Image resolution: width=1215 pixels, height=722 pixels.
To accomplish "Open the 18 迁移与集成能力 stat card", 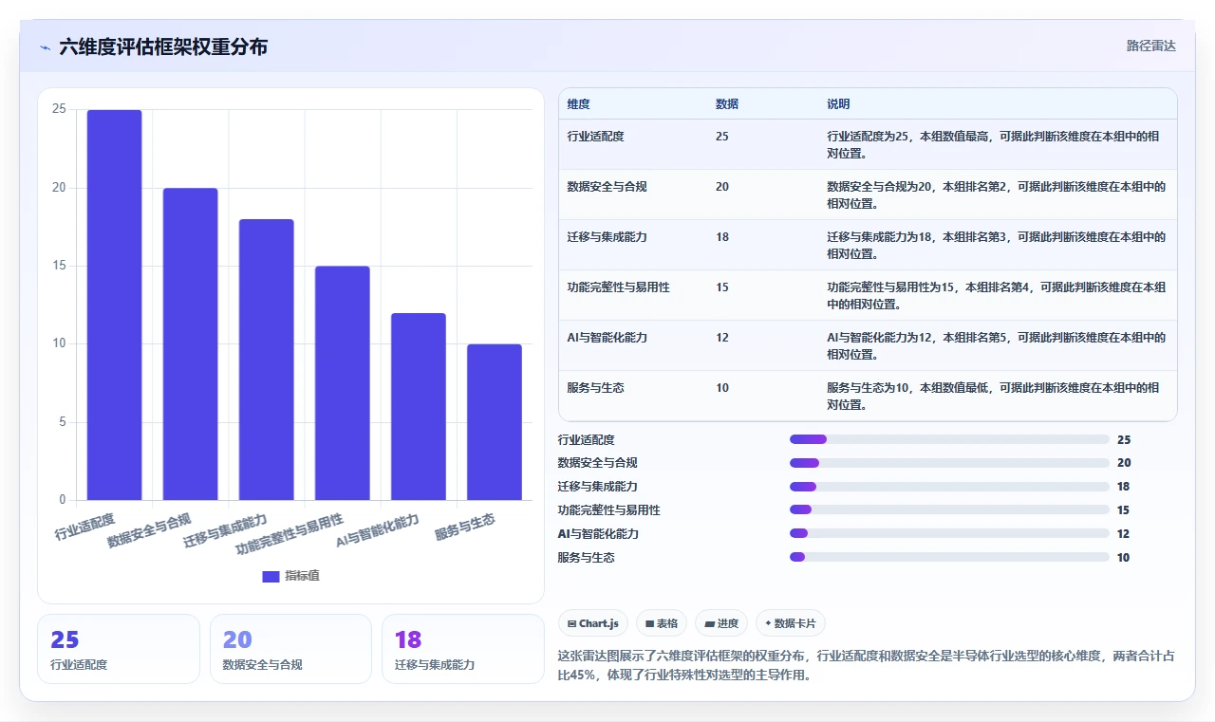I will point(462,649).
